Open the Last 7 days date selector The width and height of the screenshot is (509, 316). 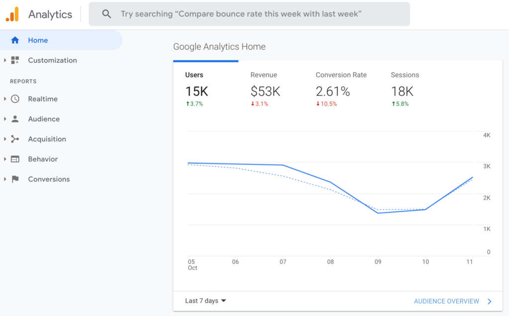pyautogui.click(x=205, y=301)
